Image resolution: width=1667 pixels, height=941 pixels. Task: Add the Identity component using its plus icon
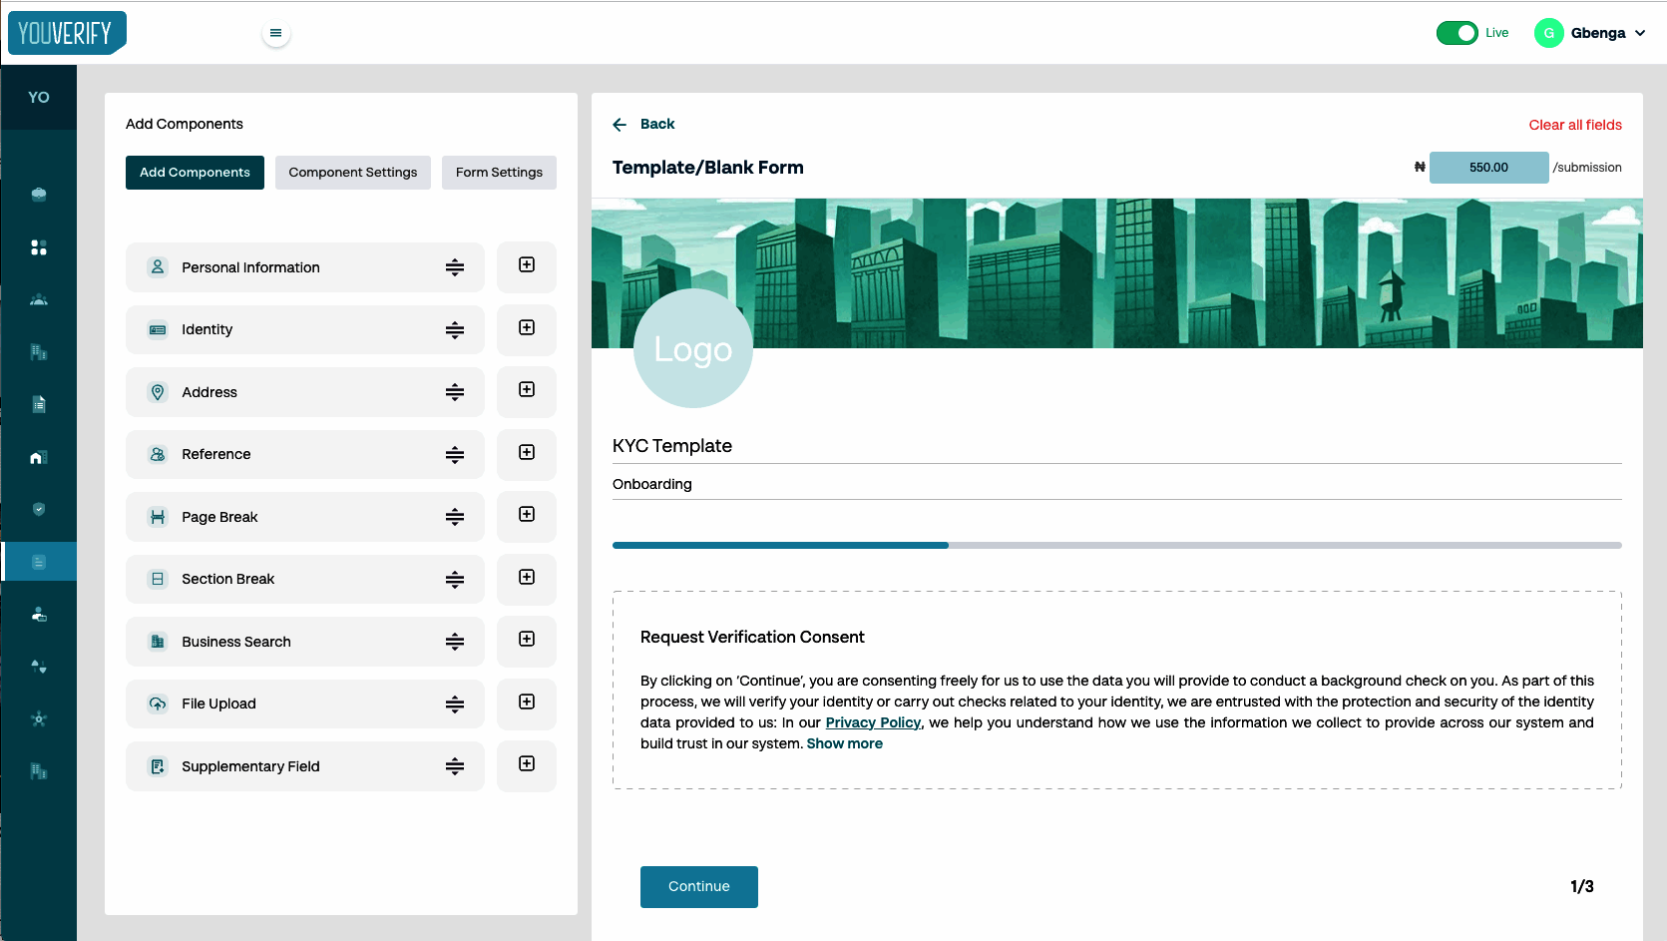[x=527, y=328]
